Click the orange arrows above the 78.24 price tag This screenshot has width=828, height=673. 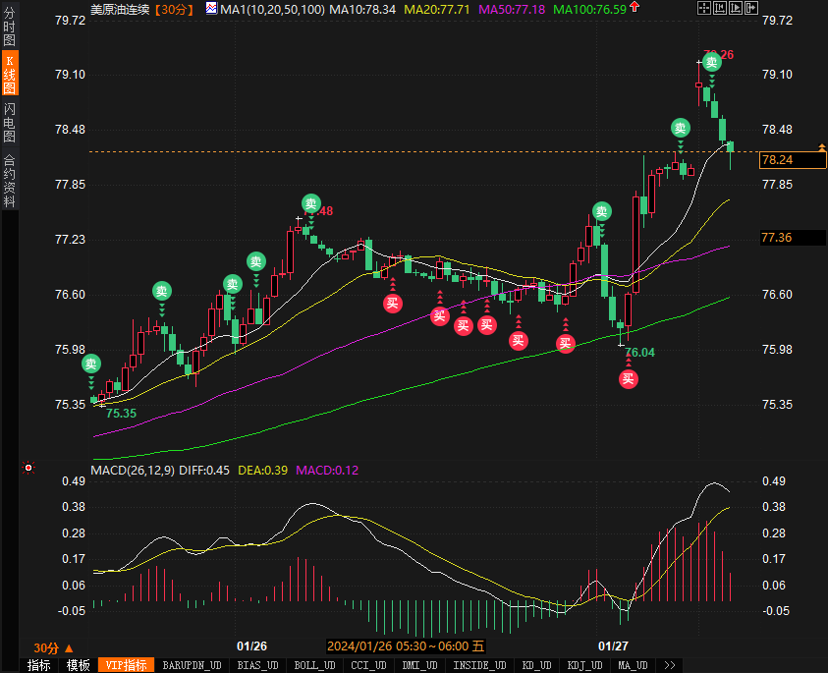coord(821,147)
